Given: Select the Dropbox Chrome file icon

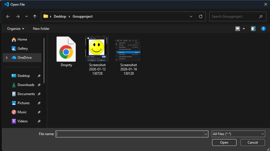Looking at the screenshot, I should pyautogui.click(x=66, y=49).
